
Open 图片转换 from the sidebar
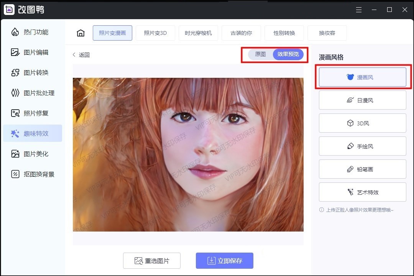pos(15,72)
